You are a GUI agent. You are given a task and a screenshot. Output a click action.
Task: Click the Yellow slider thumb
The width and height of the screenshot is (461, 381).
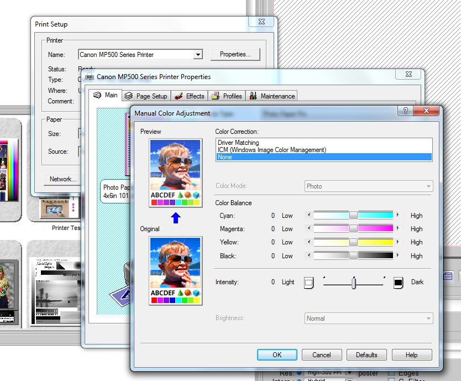point(353,242)
